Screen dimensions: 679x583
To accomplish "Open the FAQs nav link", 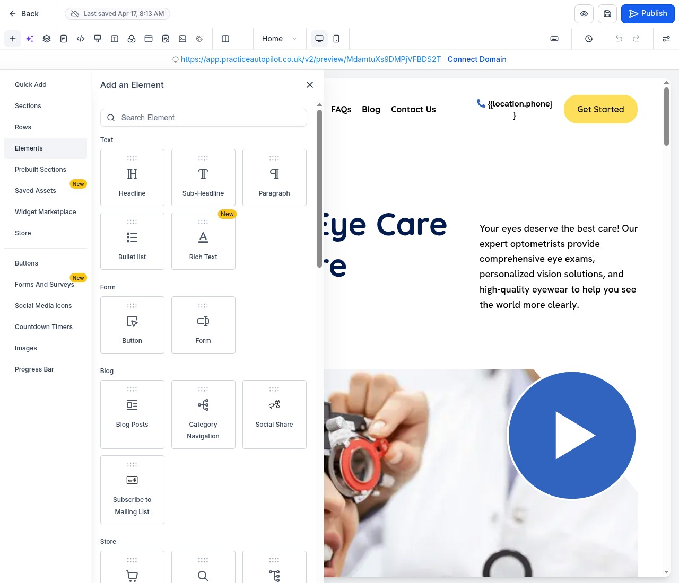I will pyautogui.click(x=341, y=109).
